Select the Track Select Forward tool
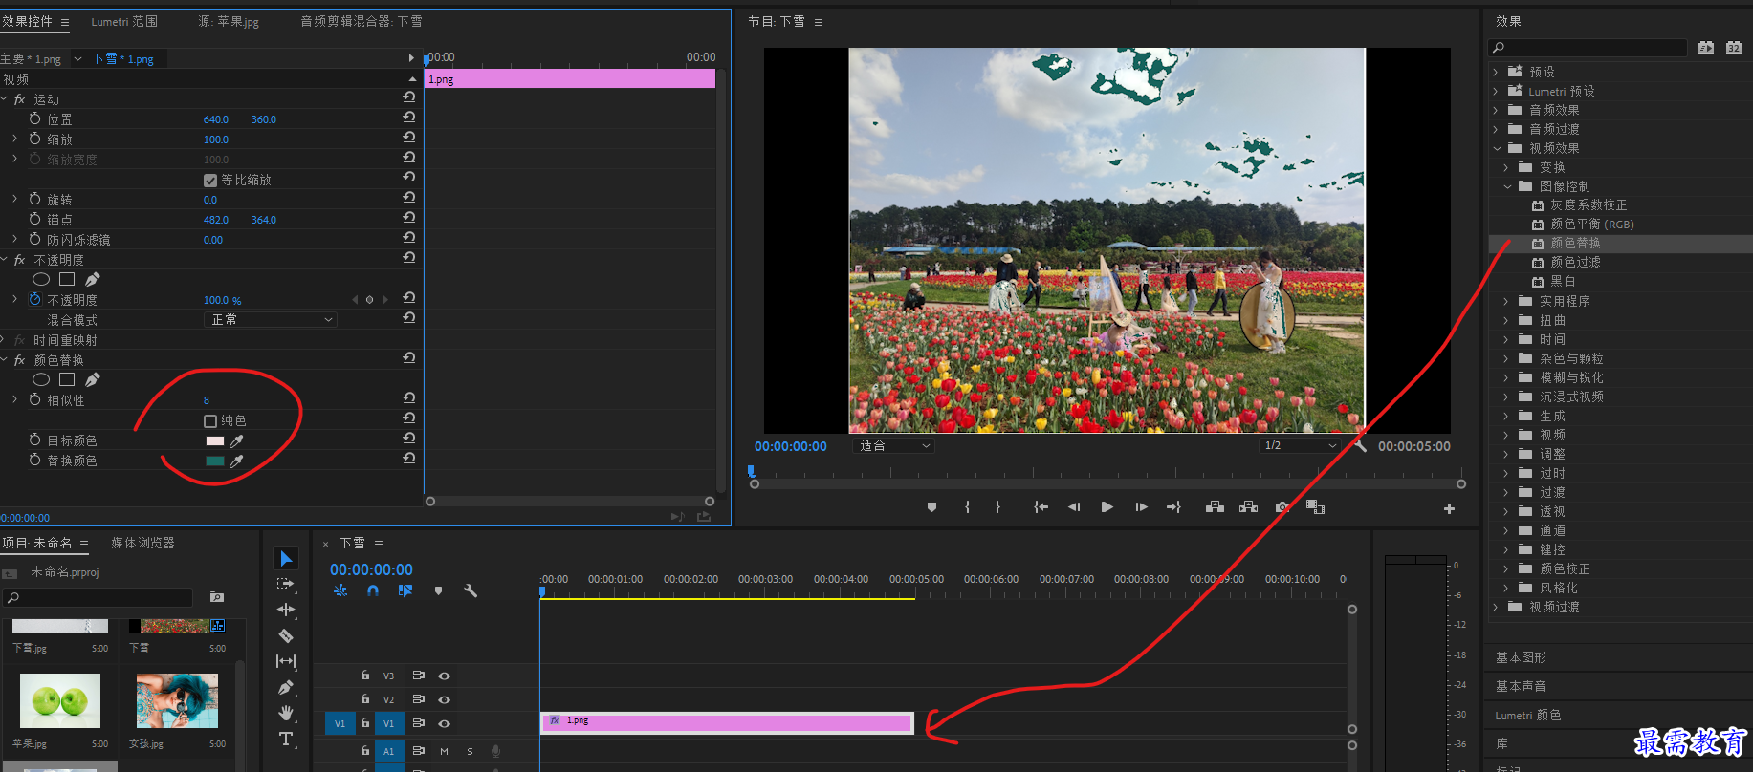 click(285, 584)
